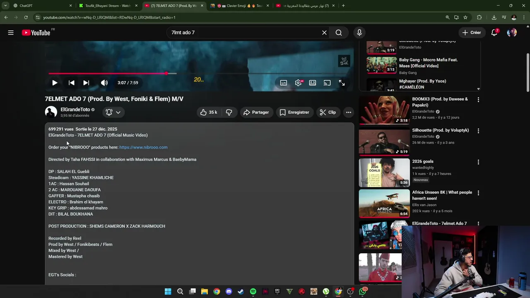The width and height of the screenshot is (530, 298).
Task: Play the video
Action: (x=55, y=83)
